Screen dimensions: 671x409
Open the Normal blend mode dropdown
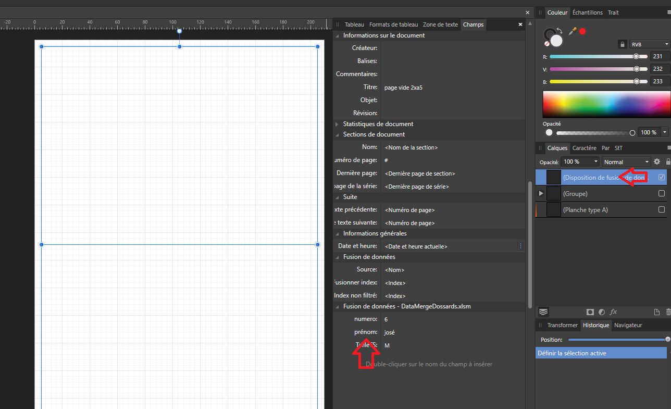coord(627,162)
